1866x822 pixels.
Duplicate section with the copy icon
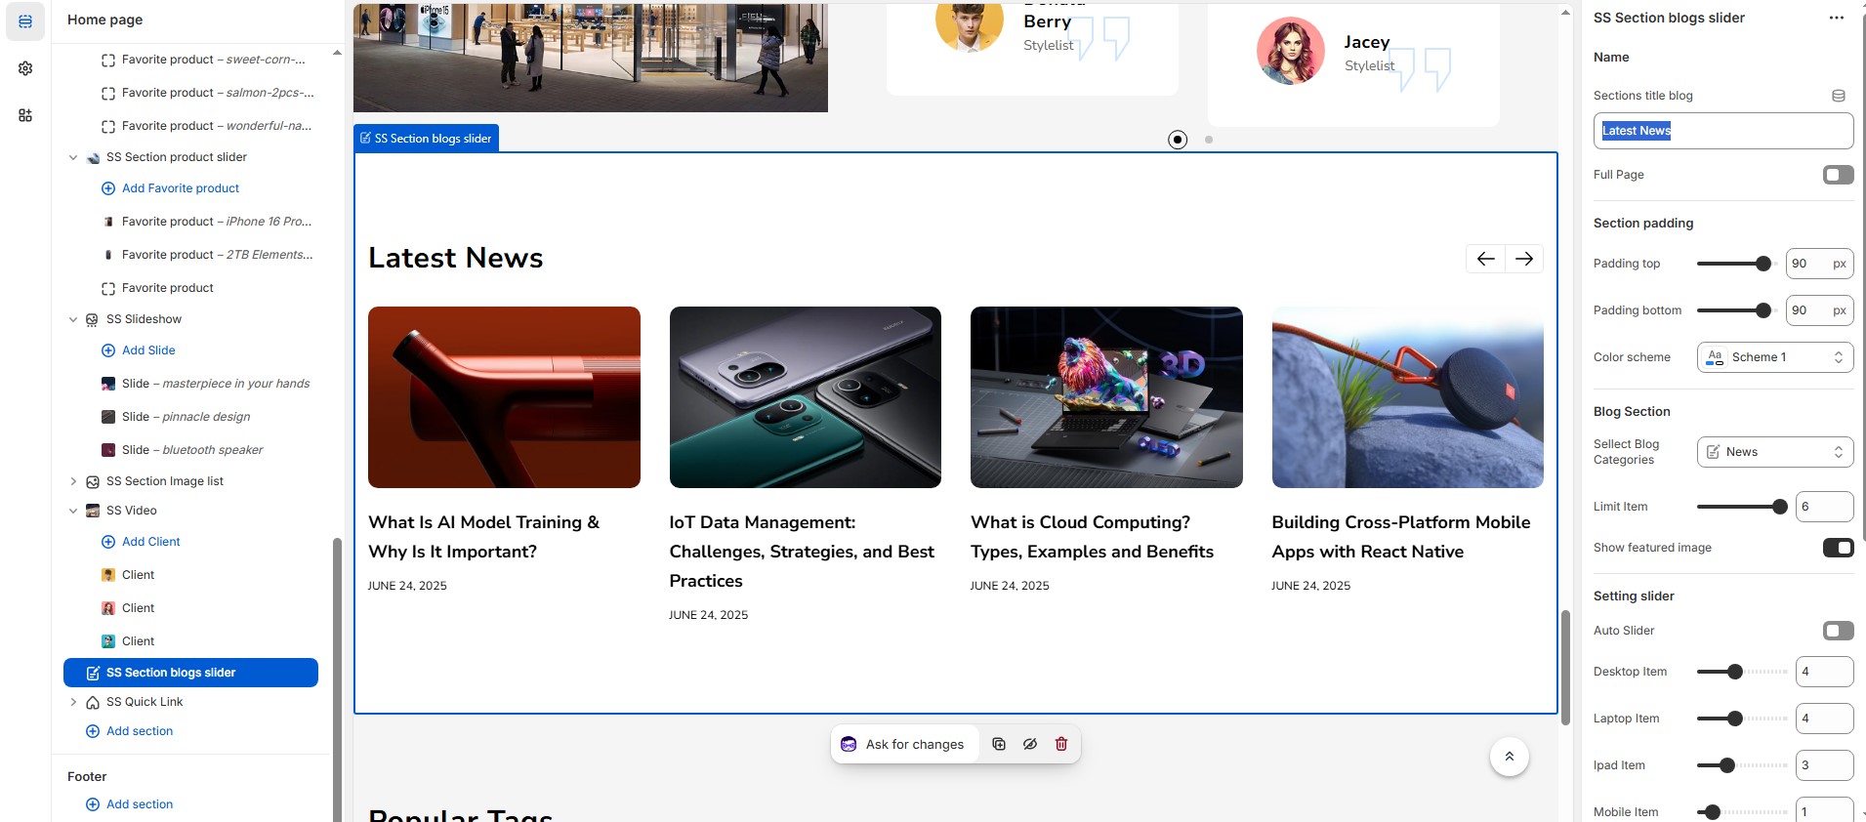coord(999,744)
